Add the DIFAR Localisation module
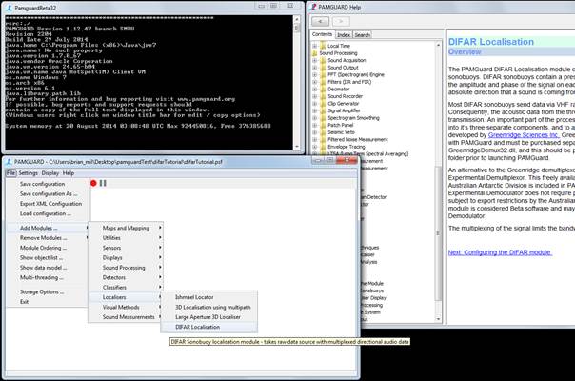Screen dimensions: 575x381 [x=209, y=327]
